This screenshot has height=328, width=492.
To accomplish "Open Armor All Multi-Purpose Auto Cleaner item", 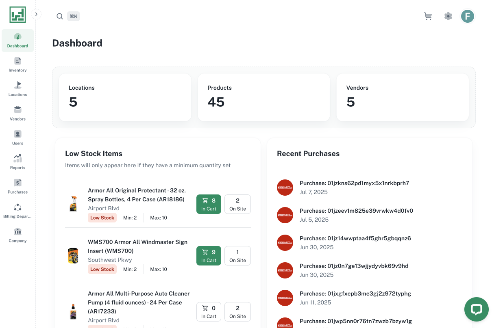I will [139, 302].
